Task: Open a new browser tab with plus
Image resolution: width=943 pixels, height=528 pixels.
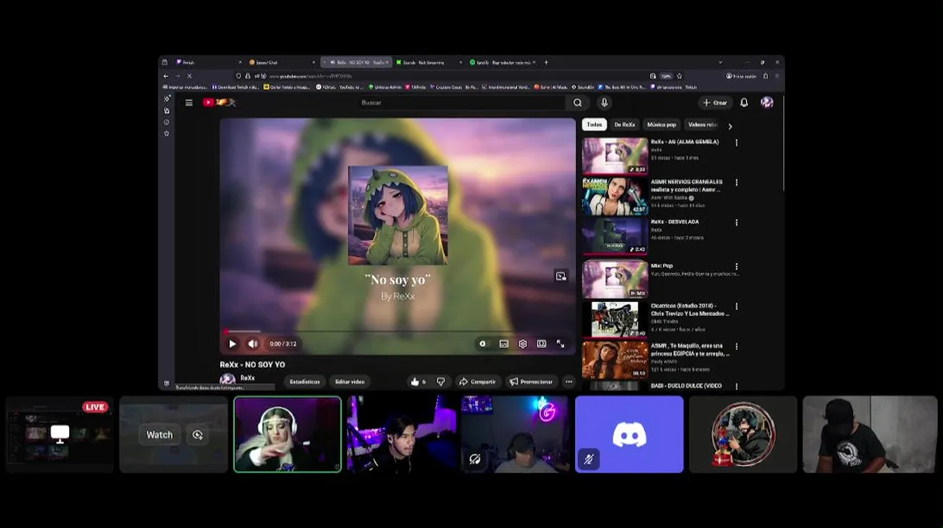Action: (x=546, y=62)
